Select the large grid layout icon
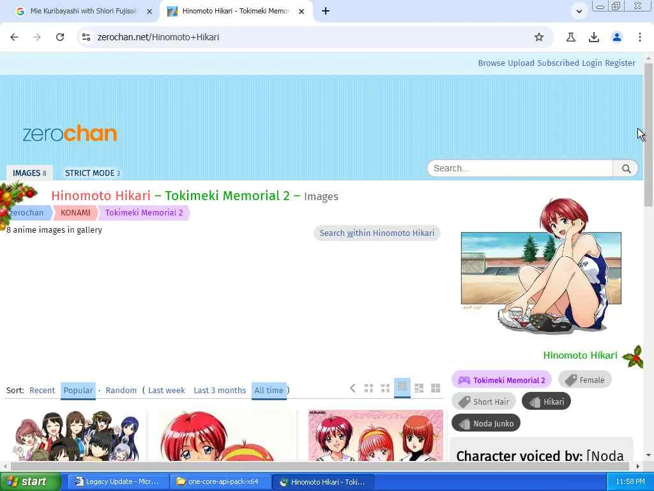 (x=436, y=388)
